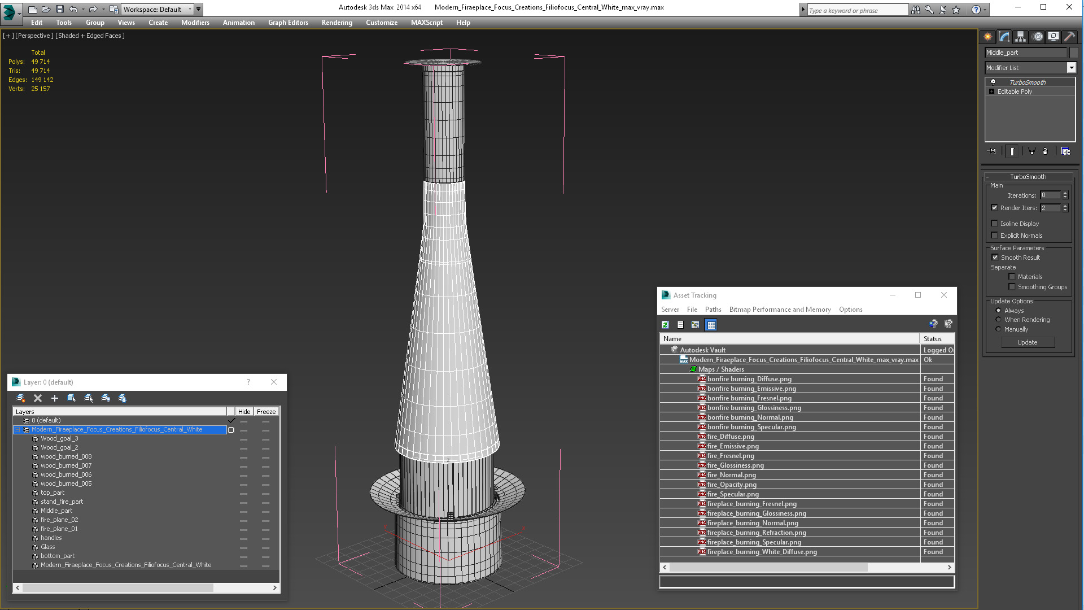Open the Create command panel tab
Screen dimensions: 1084x610
click(x=987, y=37)
